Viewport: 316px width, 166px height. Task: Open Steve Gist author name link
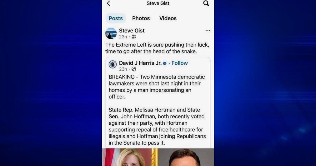pyautogui.click(x=132, y=31)
